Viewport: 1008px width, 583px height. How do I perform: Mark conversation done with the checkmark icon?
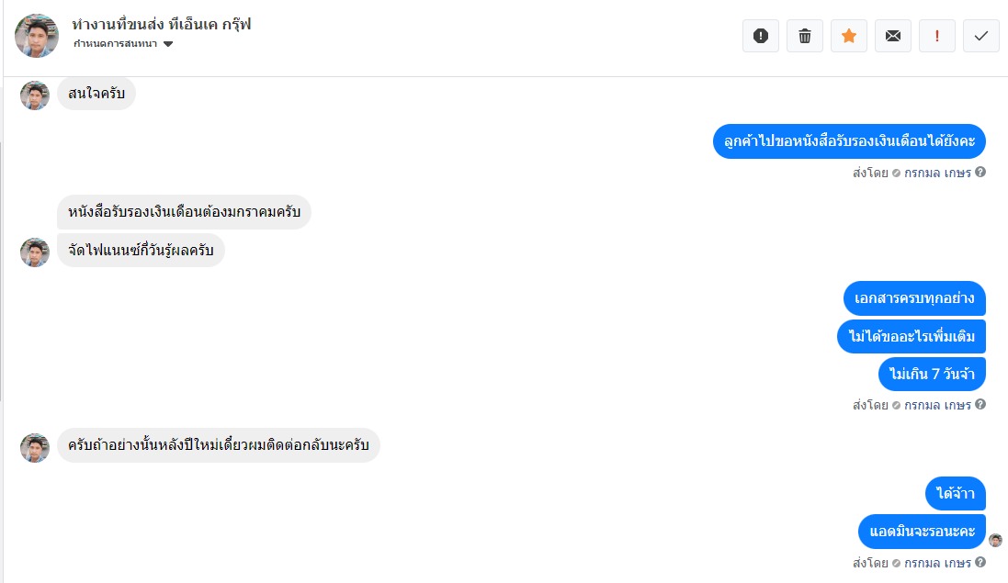pyautogui.click(x=981, y=36)
